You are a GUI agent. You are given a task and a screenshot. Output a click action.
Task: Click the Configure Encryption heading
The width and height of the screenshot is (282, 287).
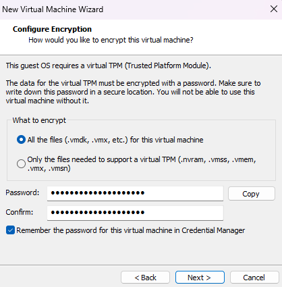[x=52, y=29]
